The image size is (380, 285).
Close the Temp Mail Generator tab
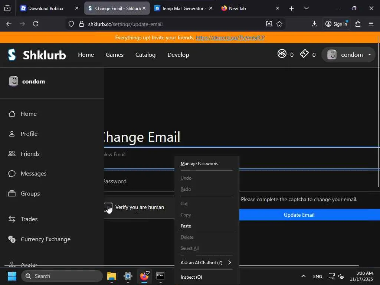211,8
